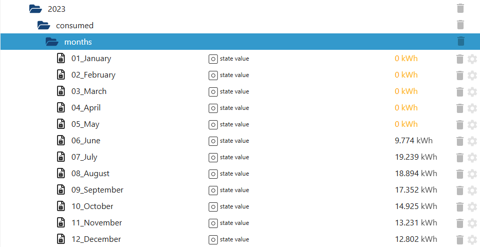Select the 02_February state entry

(x=93, y=75)
